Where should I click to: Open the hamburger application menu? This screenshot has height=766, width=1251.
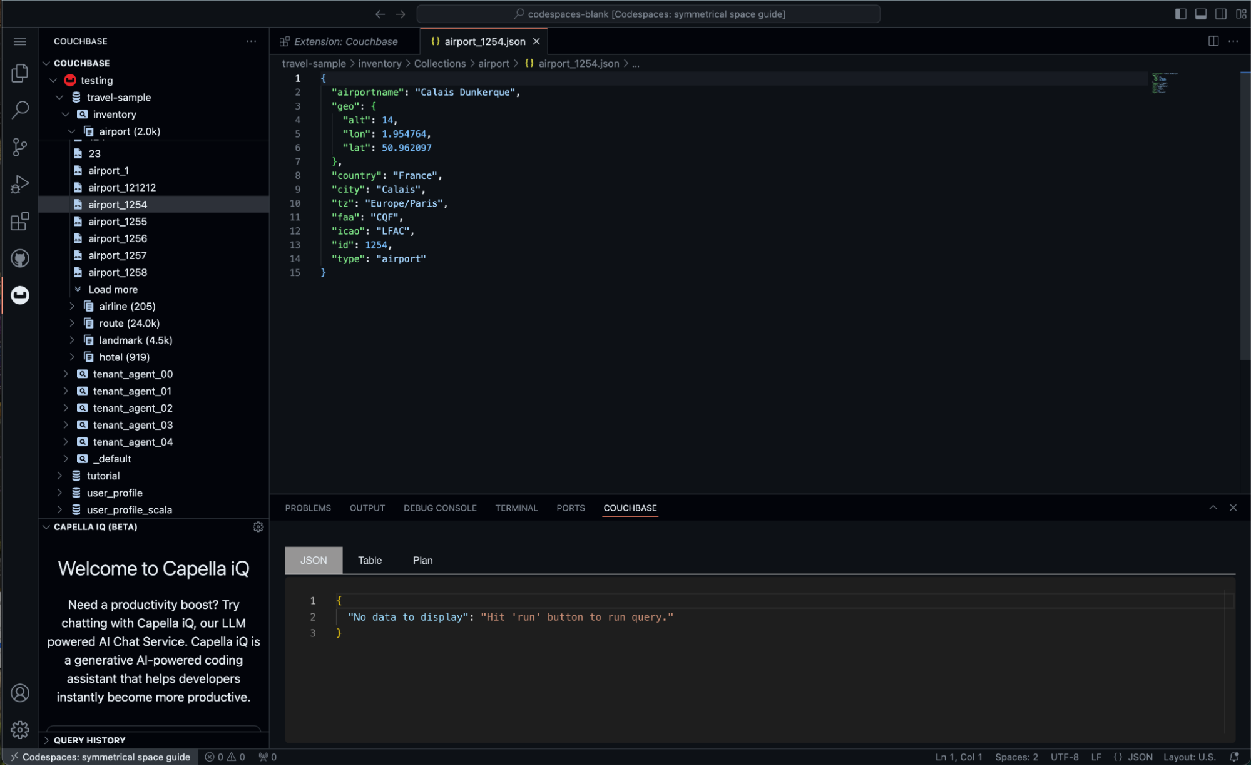[x=20, y=41]
